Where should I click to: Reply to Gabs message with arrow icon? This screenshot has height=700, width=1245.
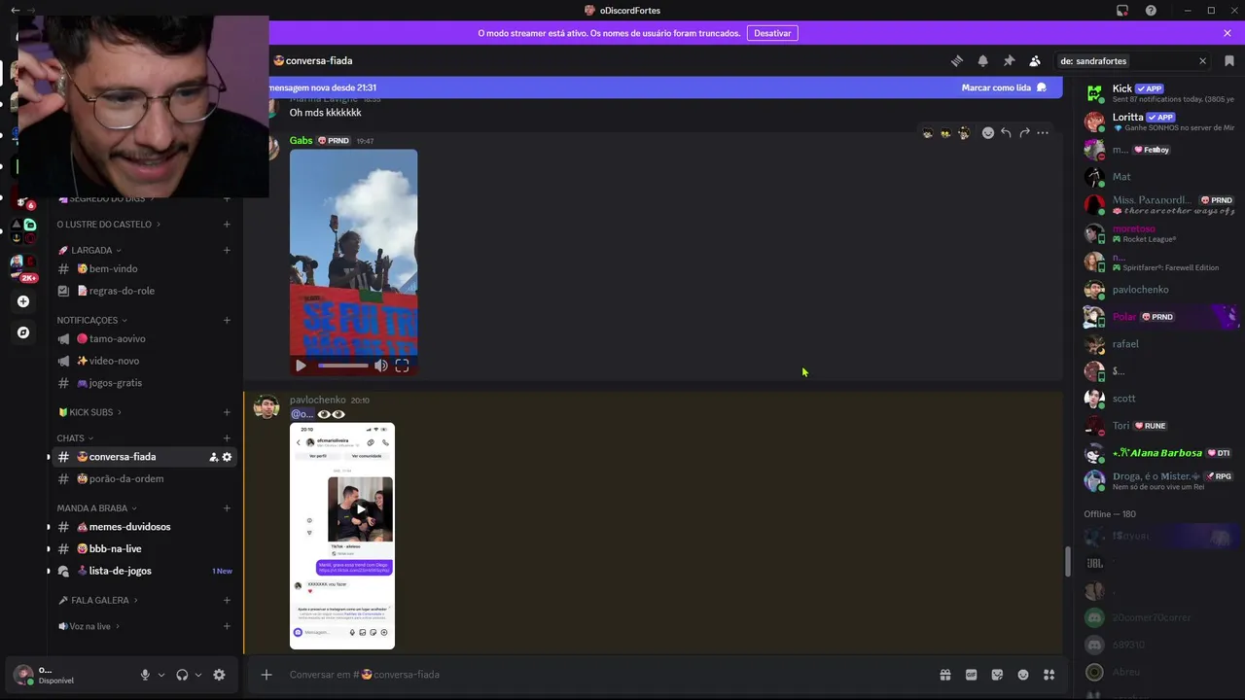[x=1006, y=133]
